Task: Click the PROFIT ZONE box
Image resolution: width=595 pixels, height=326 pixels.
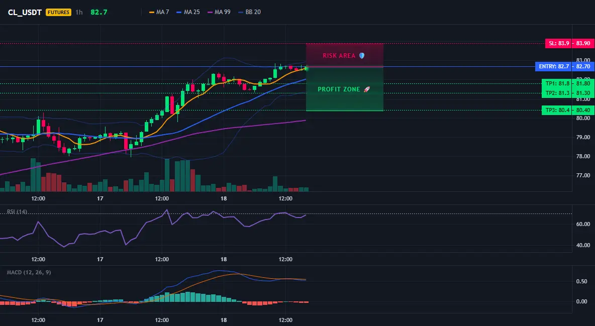Action: (345, 89)
